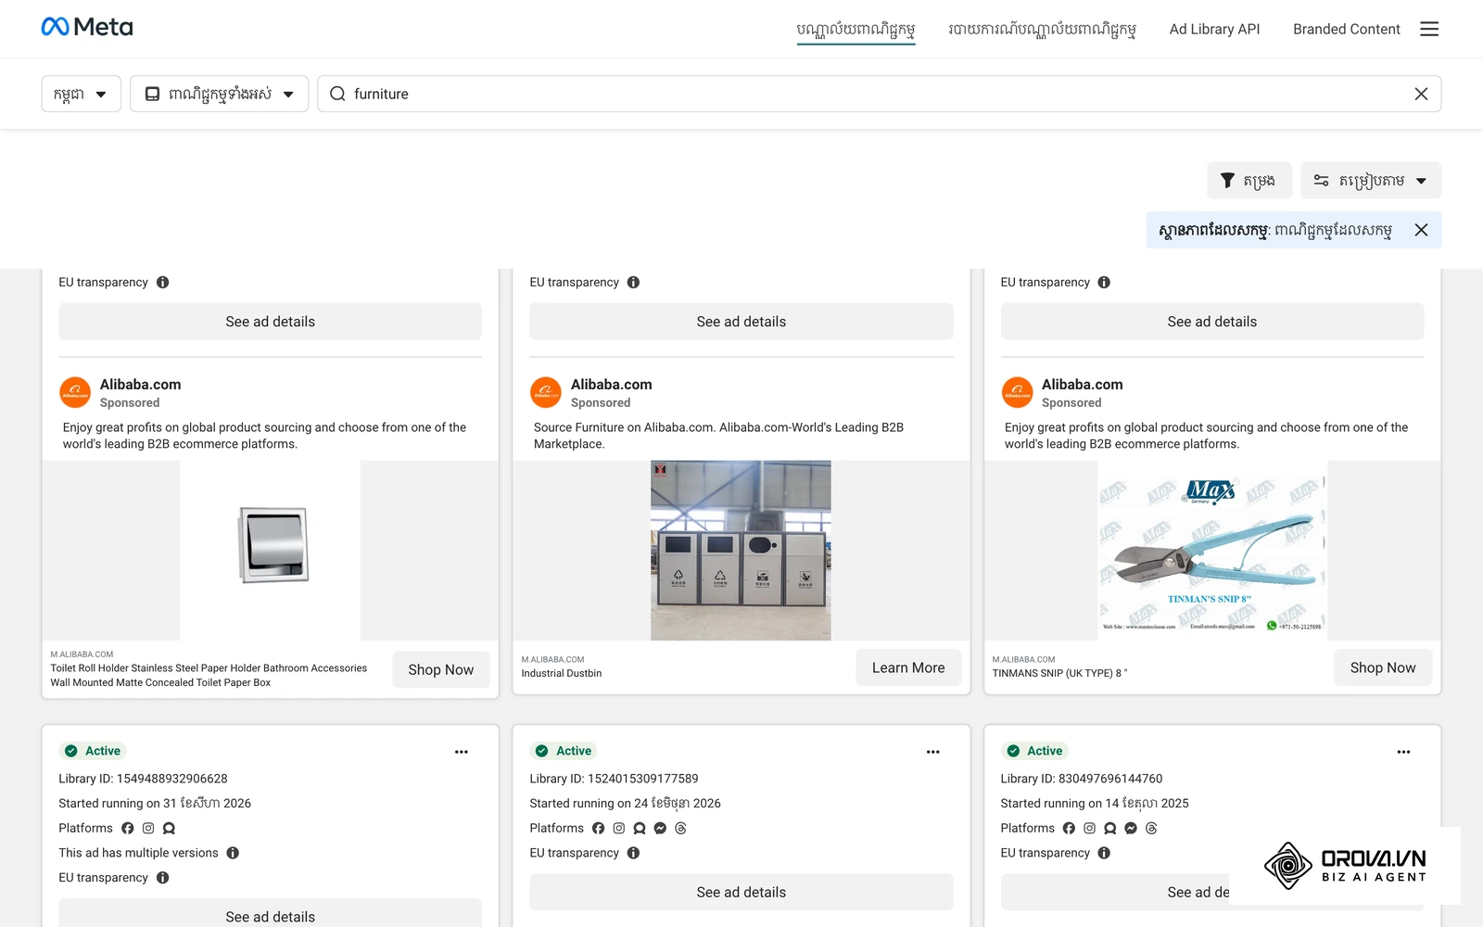The height and width of the screenshot is (927, 1483).
Task: Open the toilet roll holder product image
Action: [x=270, y=550]
